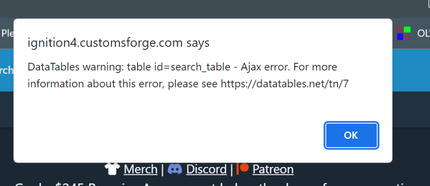Click the colorful MT bookmark icon
Viewport: 430px width, 186px height.
pos(403,33)
